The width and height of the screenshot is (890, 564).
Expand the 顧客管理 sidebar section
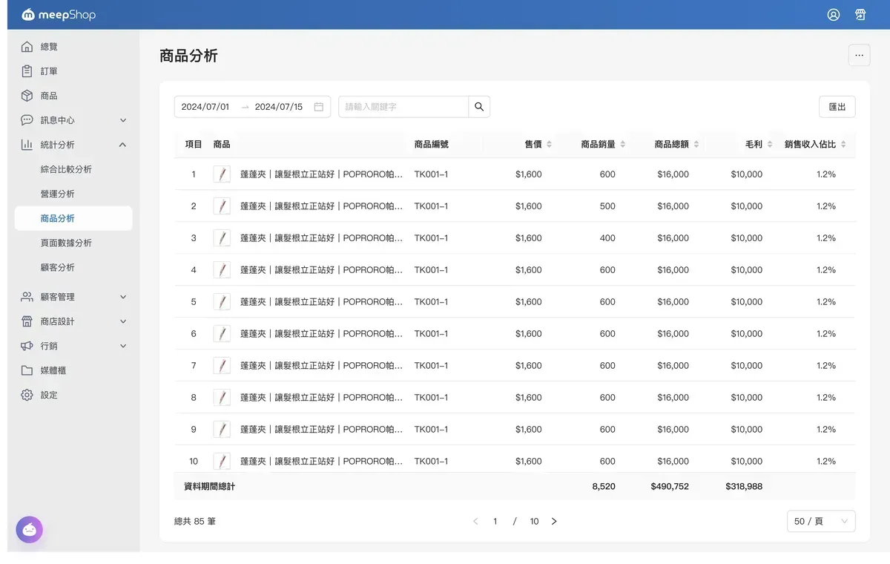coord(73,297)
